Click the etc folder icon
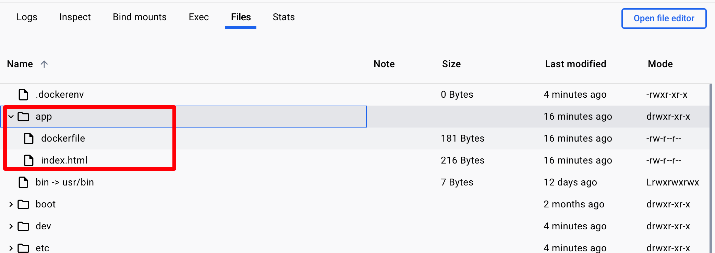The width and height of the screenshot is (715, 253). click(23, 248)
